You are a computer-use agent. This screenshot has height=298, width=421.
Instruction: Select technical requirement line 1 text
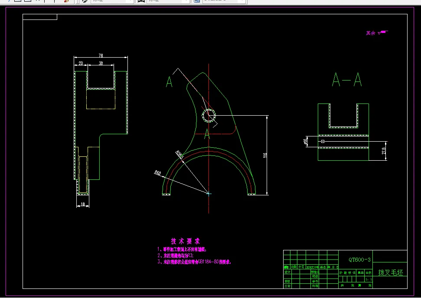click(182, 249)
